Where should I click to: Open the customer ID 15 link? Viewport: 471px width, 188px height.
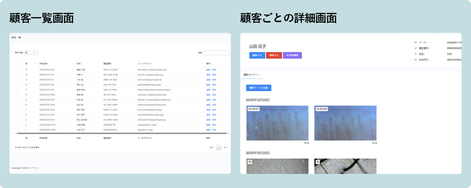pos(26,70)
